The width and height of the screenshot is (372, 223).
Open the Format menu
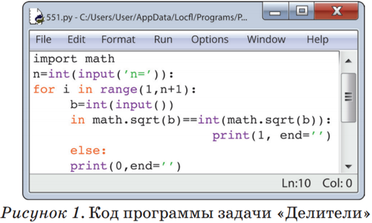point(118,40)
